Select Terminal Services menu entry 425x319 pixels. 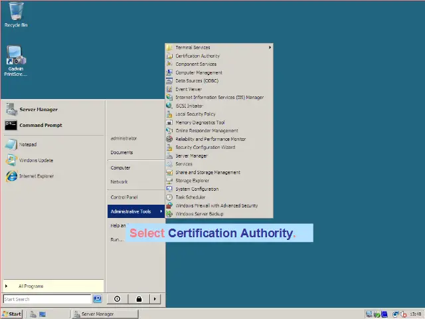tap(219, 47)
